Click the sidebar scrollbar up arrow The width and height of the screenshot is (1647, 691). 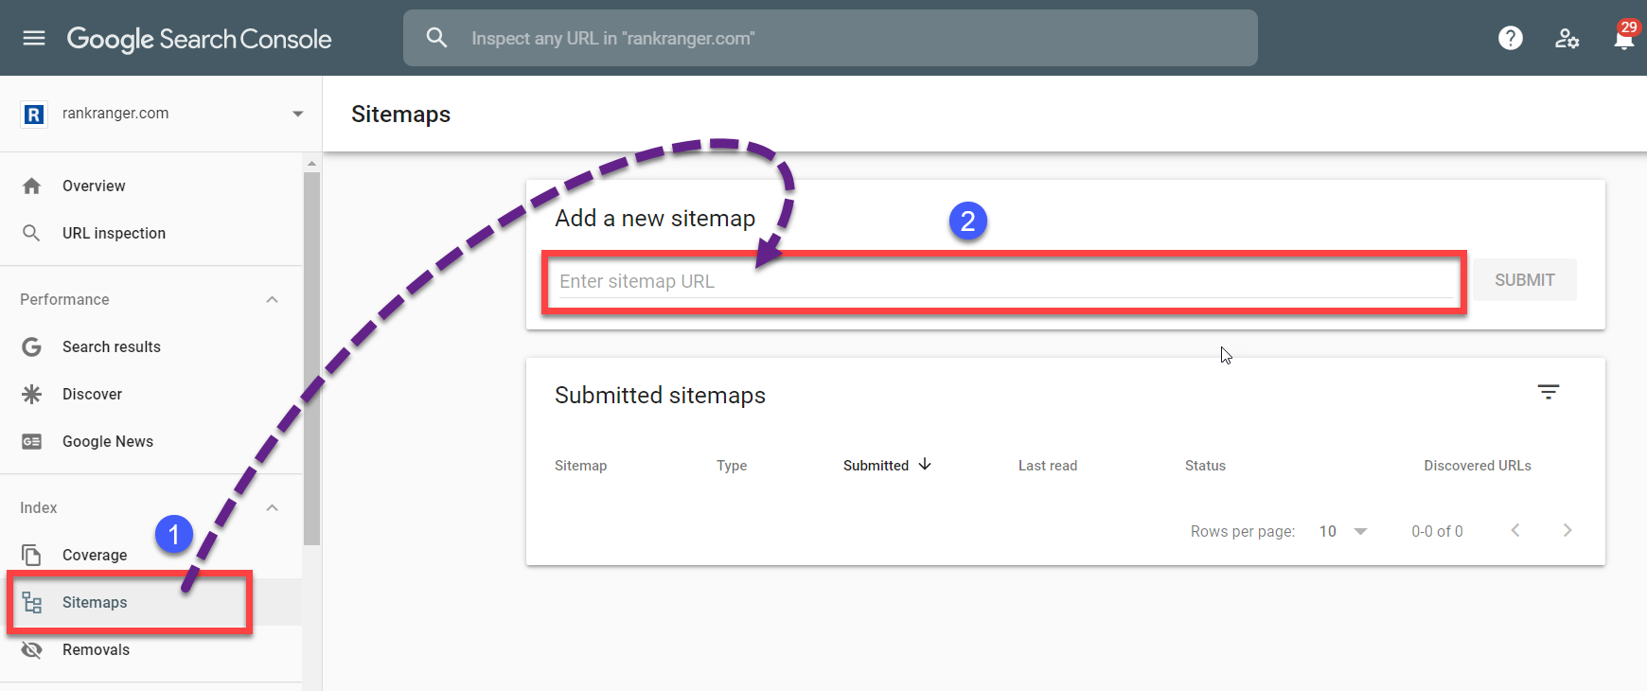(311, 164)
